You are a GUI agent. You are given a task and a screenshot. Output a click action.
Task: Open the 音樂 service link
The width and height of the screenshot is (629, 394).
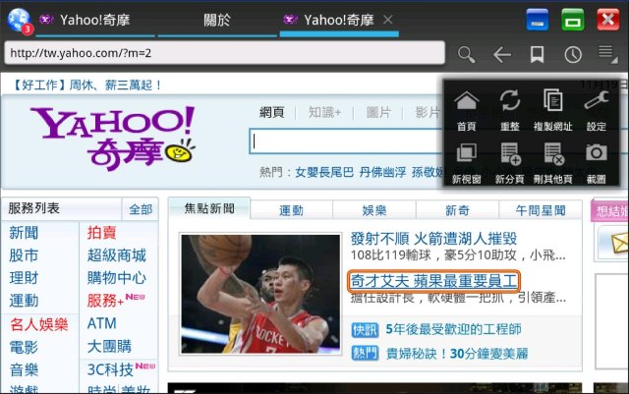[x=24, y=369]
